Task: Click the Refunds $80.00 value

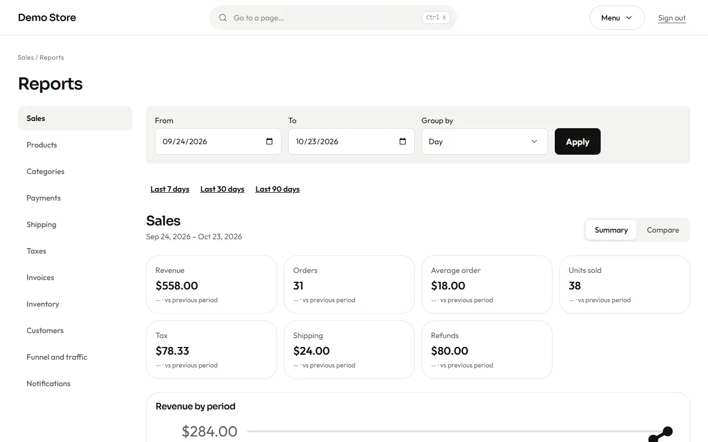Action: (x=450, y=351)
